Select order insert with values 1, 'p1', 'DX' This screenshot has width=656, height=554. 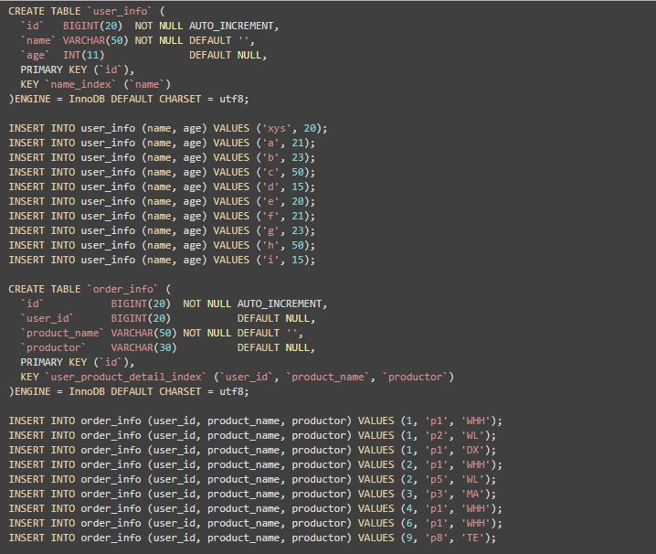click(x=252, y=451)
